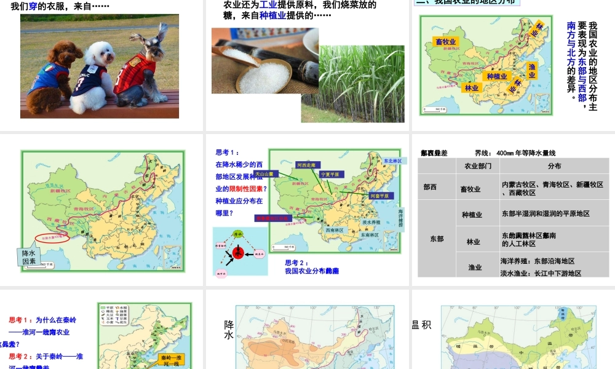Select the slide with three dressed dogs
Viewport: 615px width, 369px height.
click(101, 65)
